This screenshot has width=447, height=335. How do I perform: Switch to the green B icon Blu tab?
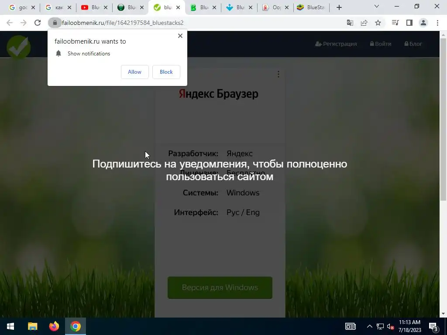(x=200, y=8)
